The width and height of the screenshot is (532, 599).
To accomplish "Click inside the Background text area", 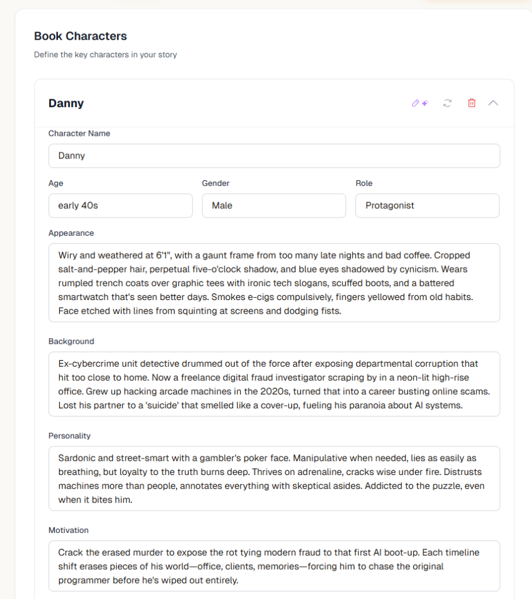I will pos(274,384).
